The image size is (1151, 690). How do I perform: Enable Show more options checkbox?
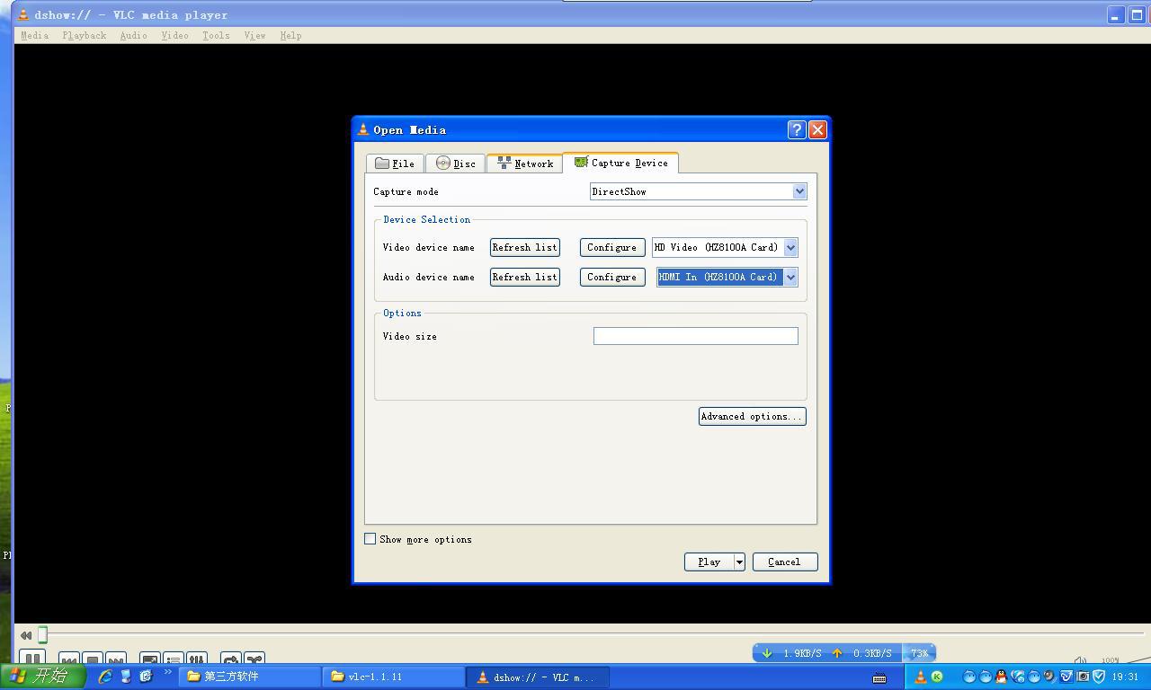370,539
